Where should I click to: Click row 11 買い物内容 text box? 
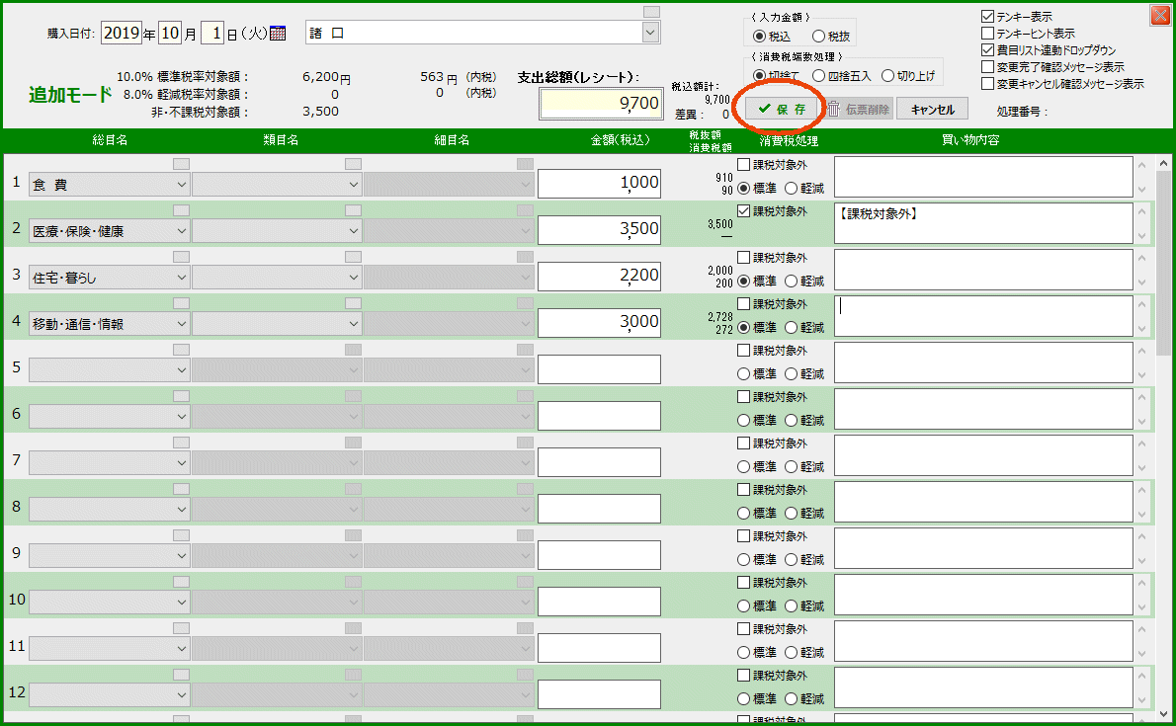983,641
